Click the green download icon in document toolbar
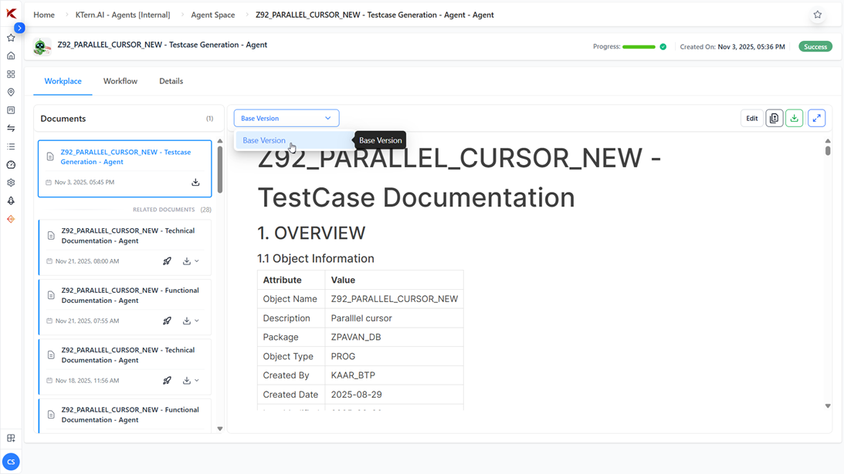Image resolution: width=844 pixels, height=474 pixels. pyautogui.click(x=795, y=118)
